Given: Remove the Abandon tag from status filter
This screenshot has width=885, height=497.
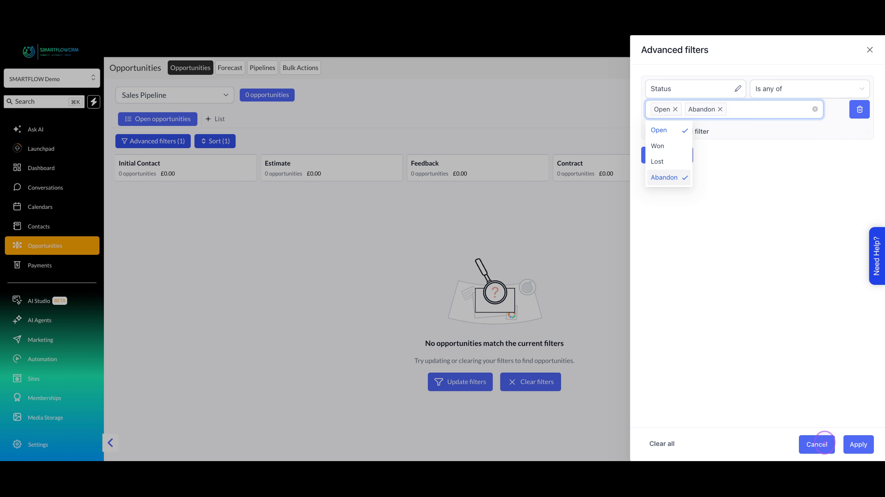Looking at the screenshot, I should coord(720,109).
